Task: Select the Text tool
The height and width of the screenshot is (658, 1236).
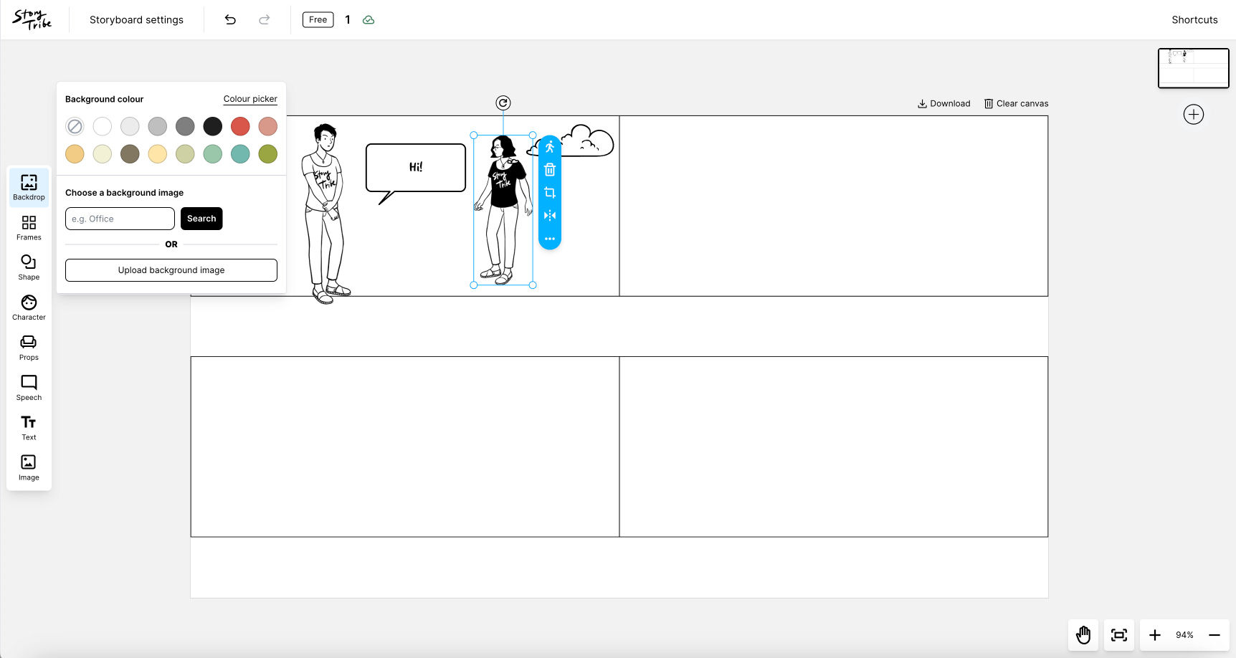Action: coord(29,427)
